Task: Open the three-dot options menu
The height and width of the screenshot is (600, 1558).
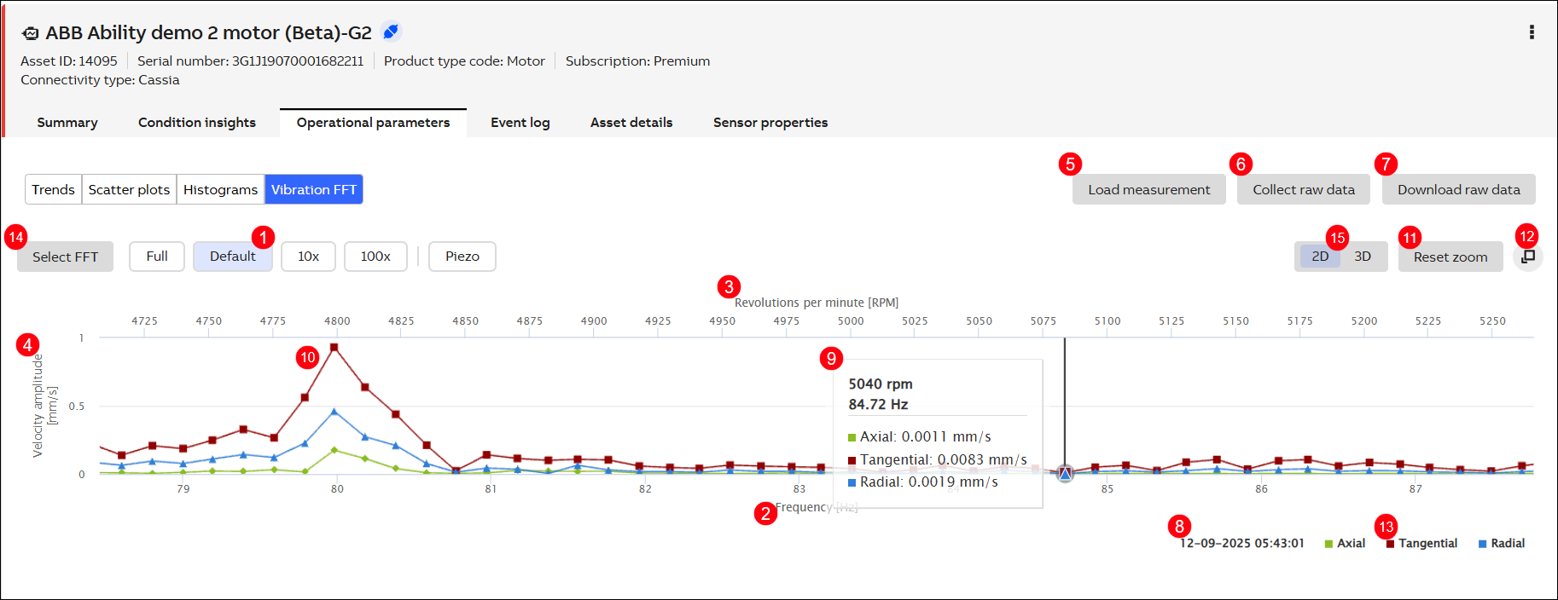Action: click(x=1532, y=32)
